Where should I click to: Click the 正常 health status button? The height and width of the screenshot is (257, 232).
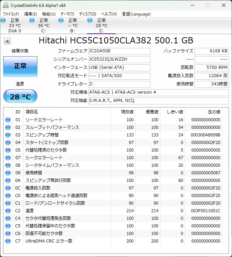(20, 66)
